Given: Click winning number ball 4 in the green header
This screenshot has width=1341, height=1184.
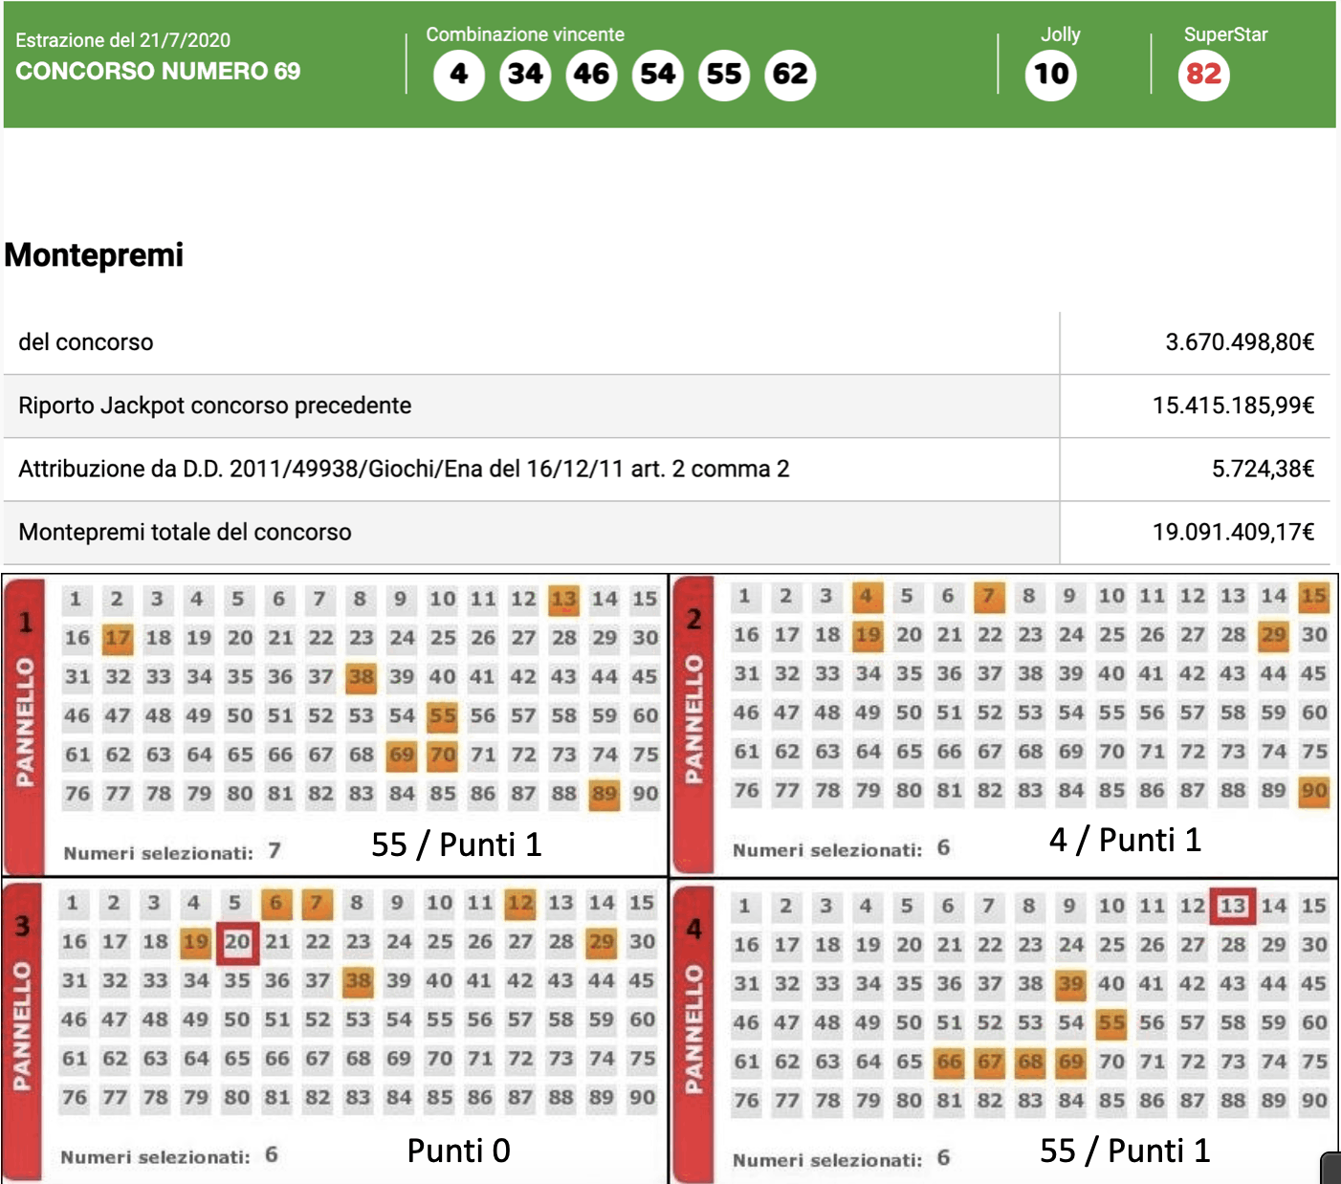Looking at the screenshot, I should tap(459, 75).
